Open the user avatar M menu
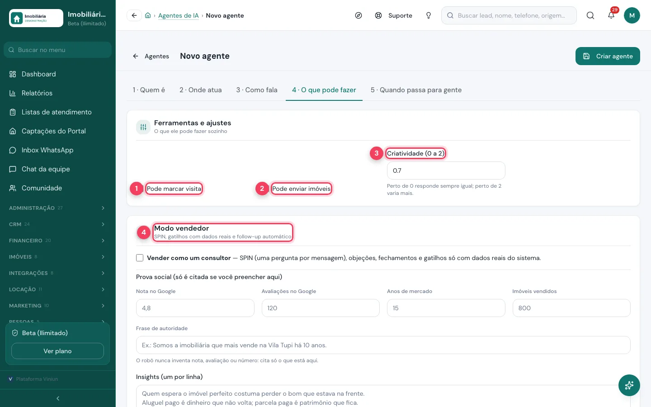This screenshot has width=651, height=407. pyautogui.click(x=632, y=15)
